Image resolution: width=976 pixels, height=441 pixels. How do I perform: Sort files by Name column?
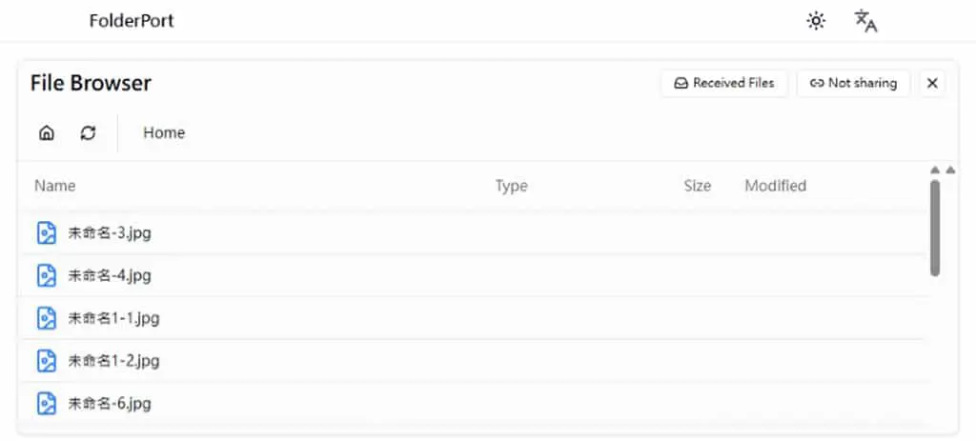coord(54,186)
